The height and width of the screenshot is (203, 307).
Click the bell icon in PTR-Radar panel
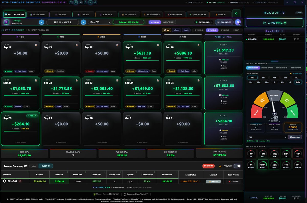coord(291,73)
